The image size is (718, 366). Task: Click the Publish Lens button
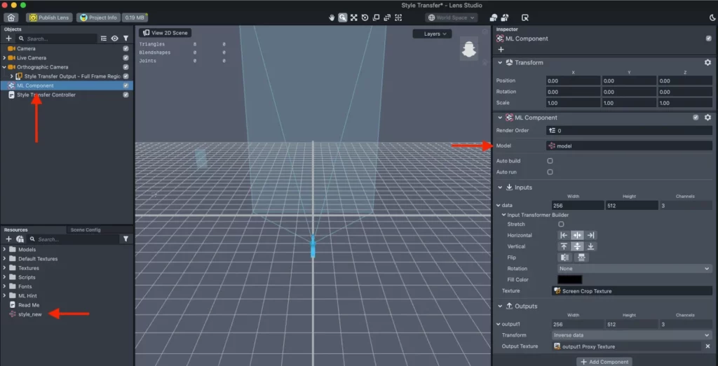click(50, 17)
